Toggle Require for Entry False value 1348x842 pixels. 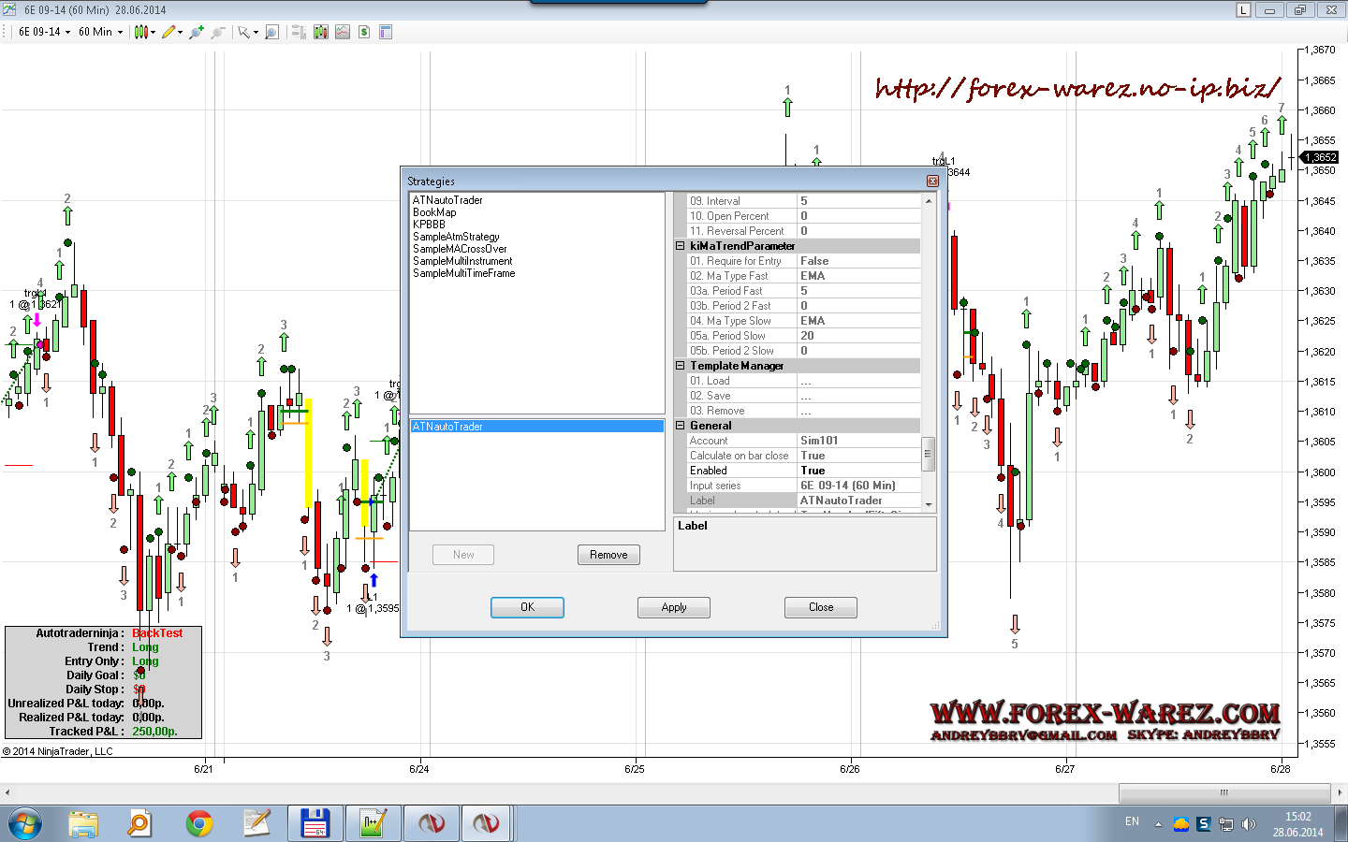click(x=857, y=261)
